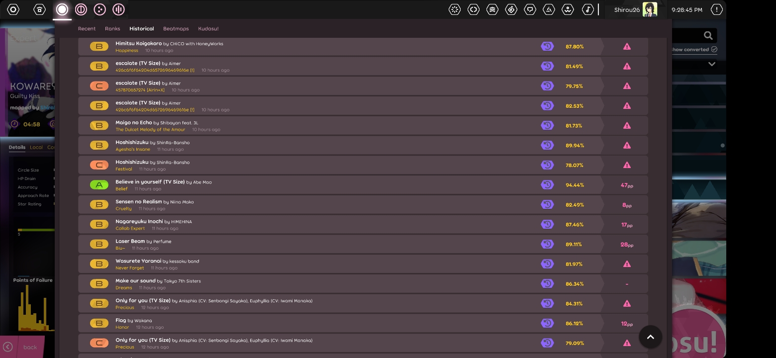Go to the home menu icon
The image size is (776, 358).
click(x=39, y=9)
